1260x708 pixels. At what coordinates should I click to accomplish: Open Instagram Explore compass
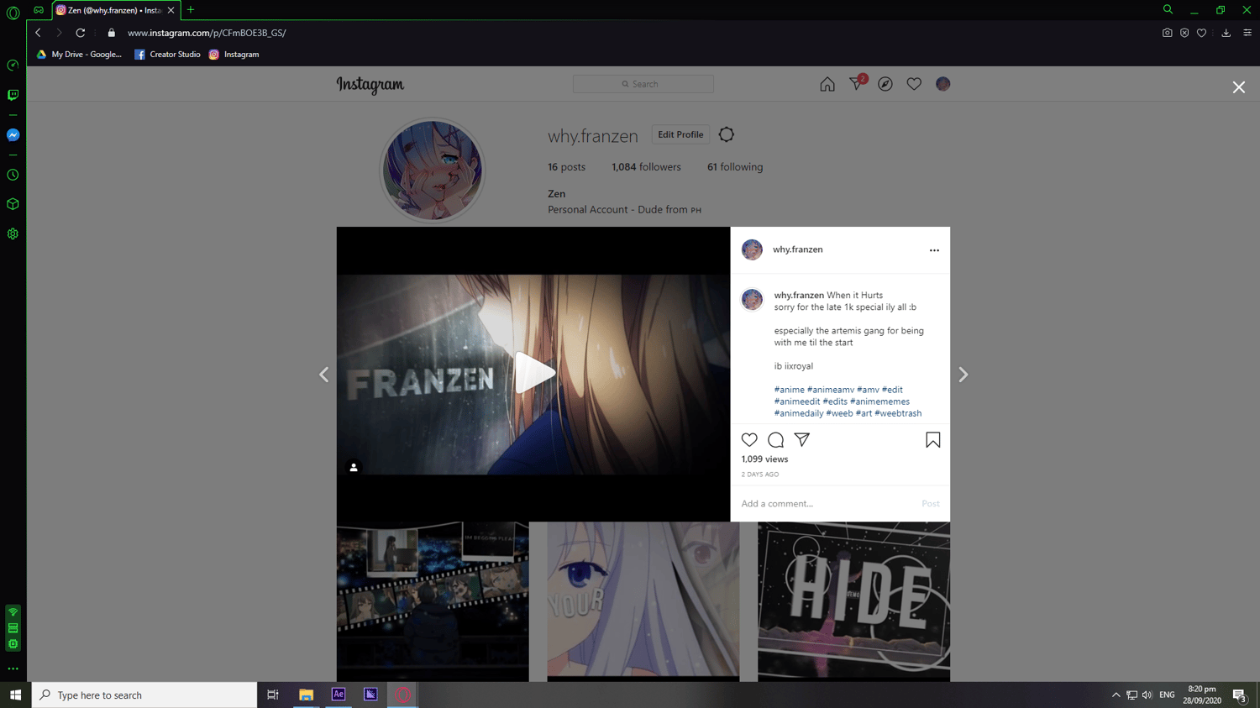(x=885, y=84)
